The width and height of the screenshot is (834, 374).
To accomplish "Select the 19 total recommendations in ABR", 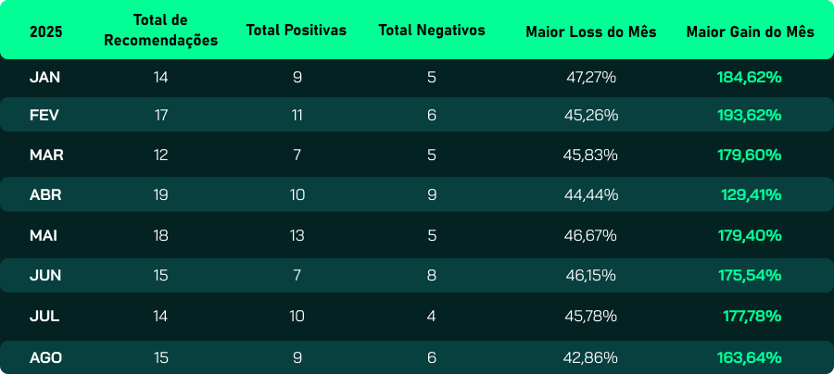I will pyautogui.click(x=161, y=195).
